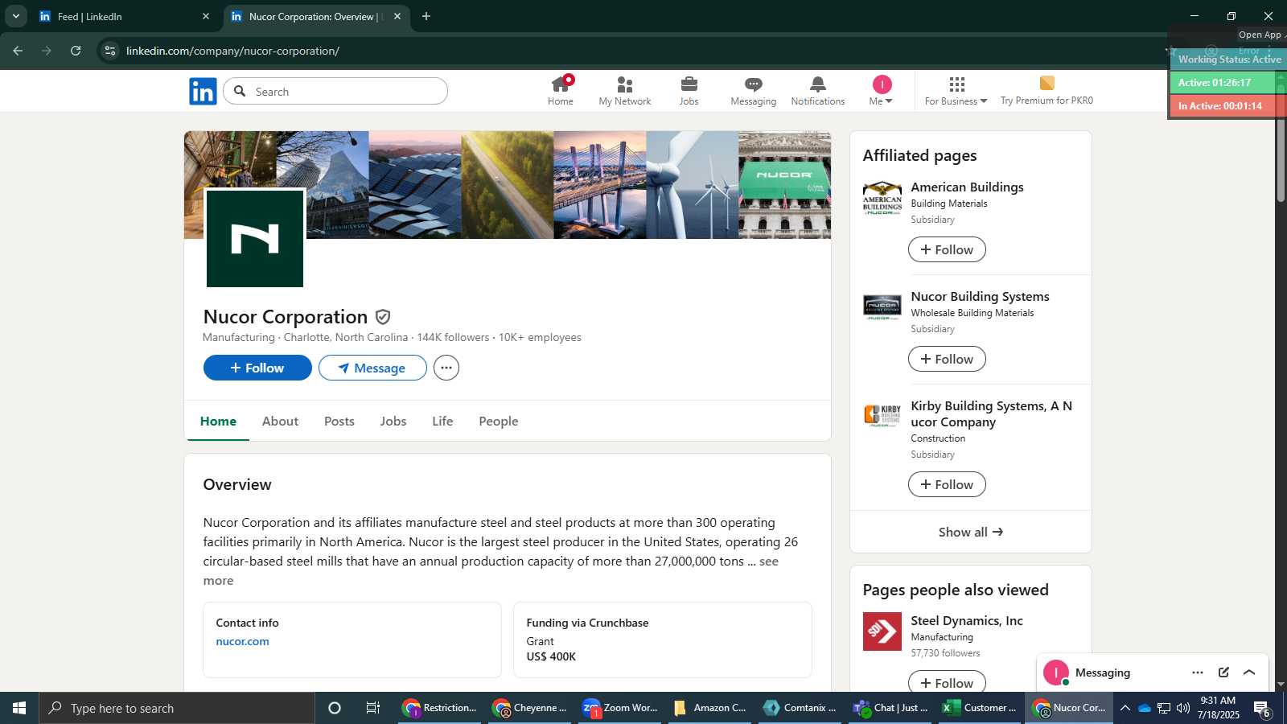Switch to the About tab
This screenshot has width=1287, height=724.
[280, 421]
